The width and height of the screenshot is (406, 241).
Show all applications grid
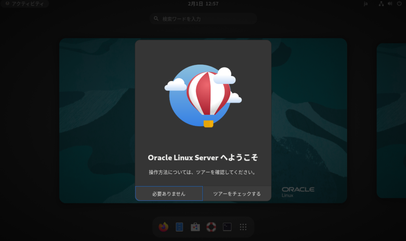click(243, 227)
